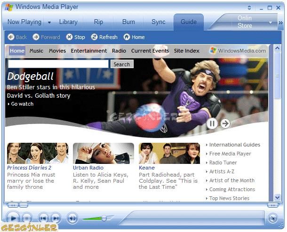The image size is (287, 232).
Task: Stop page loading with Stop icon
Action: (x=69, y=37)
